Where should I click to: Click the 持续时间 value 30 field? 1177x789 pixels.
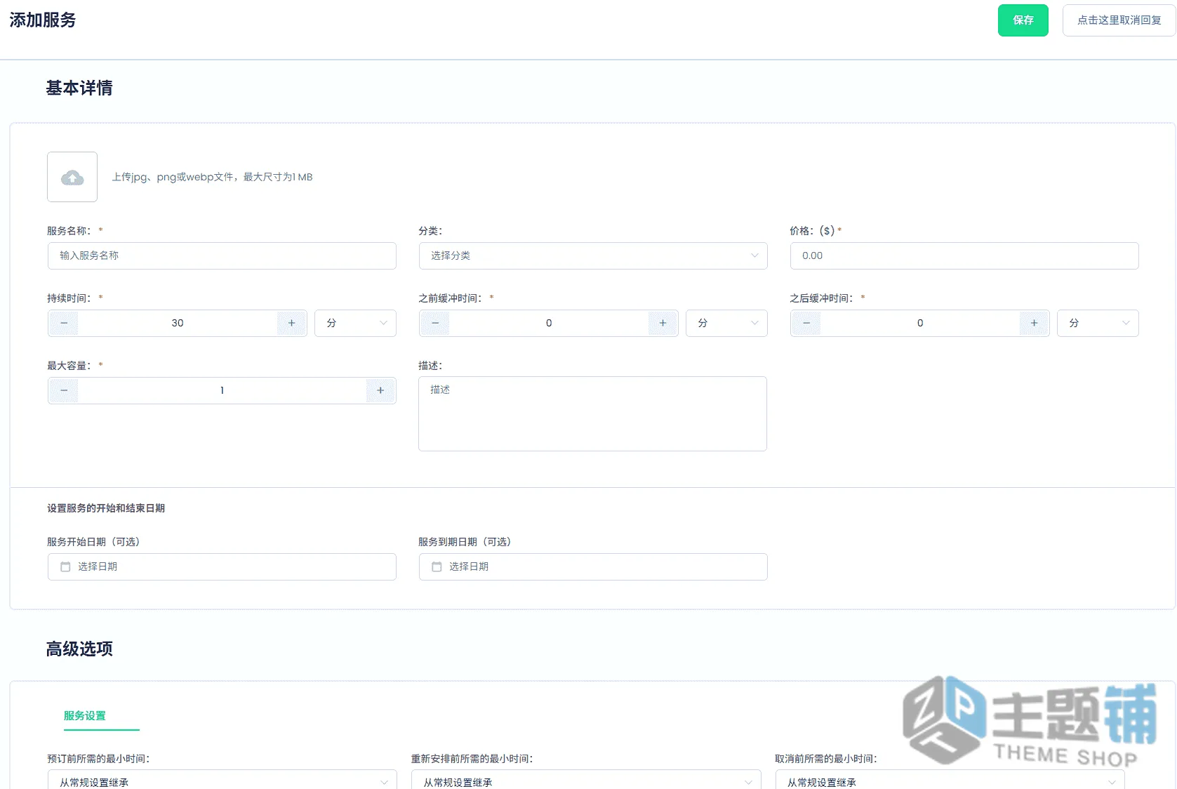[x=178, y=323]
